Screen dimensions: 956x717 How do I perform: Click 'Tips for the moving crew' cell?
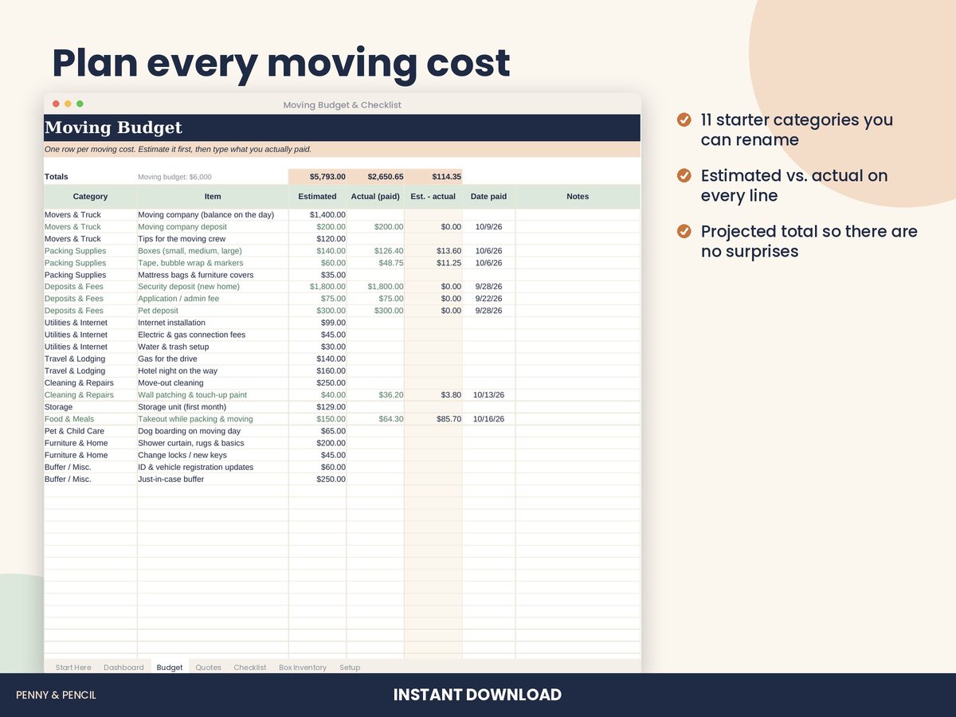pyautogui.click(x=213, y=239)
